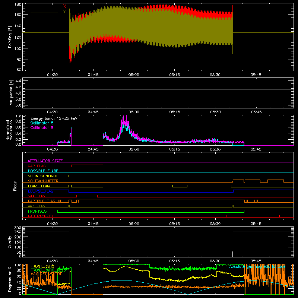Select the red 'X' legend letter
Screen dimensions: 298x298
pos(64,7)
